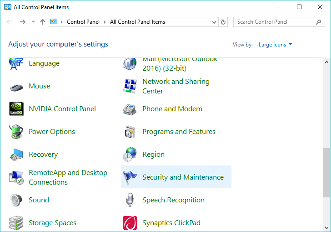331x232 pixels.
Task: Click the Sound speaker icon
Action: click(16, 200)
